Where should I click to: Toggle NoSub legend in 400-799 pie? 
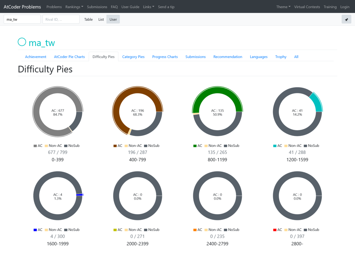click(x=151, y=146)
